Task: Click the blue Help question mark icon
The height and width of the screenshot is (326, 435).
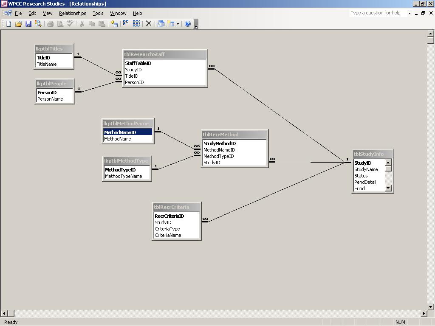Action: point(187,24)
